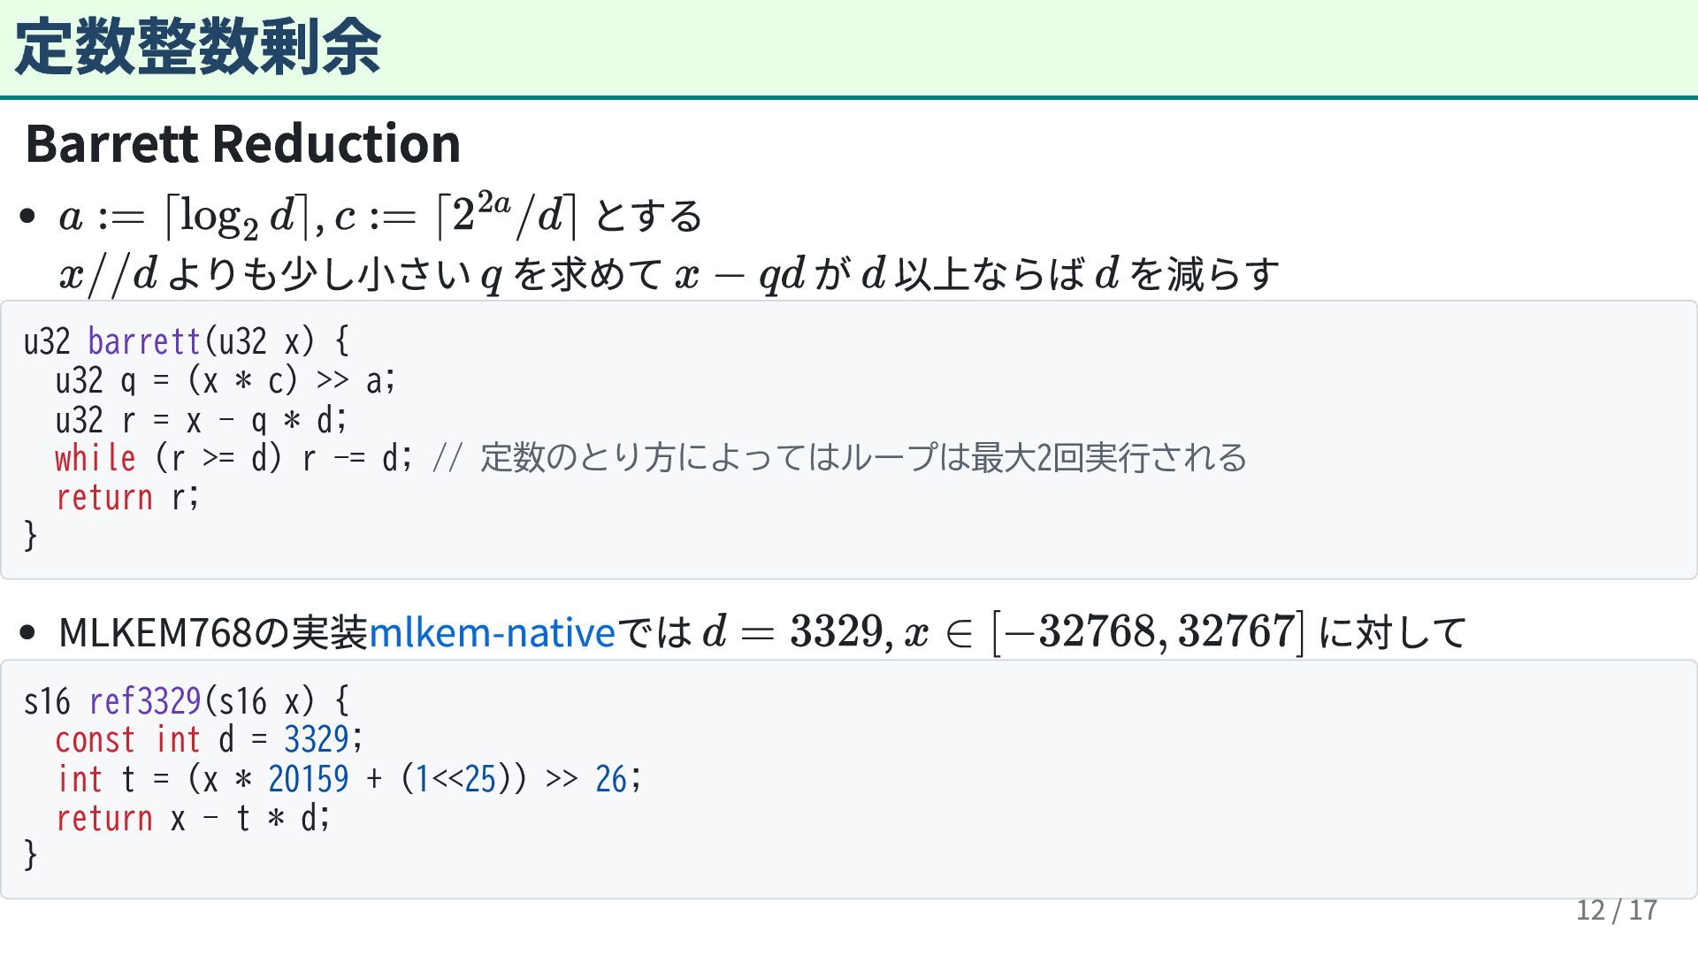Click the 'u32 r = x - q * d' line
The image size is (1698, 955).
[x=201, y=420]
